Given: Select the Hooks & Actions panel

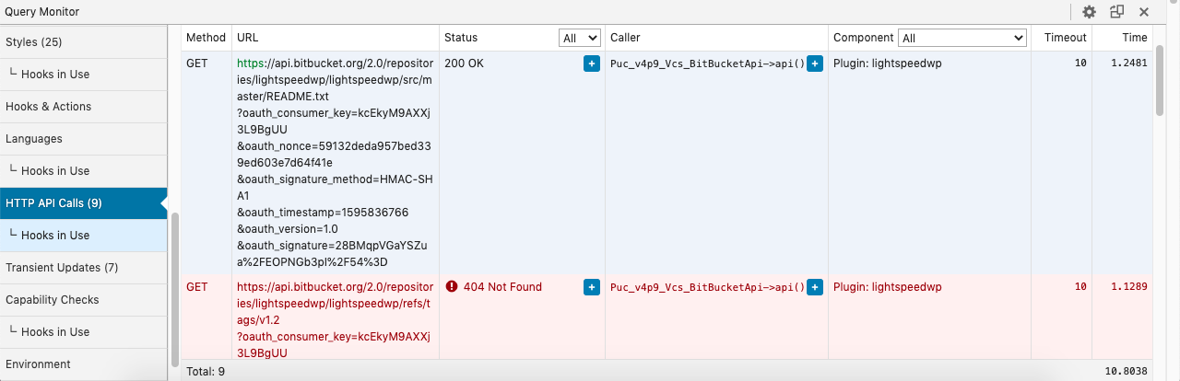Looking at the screenshot, I should coord(83,107).
